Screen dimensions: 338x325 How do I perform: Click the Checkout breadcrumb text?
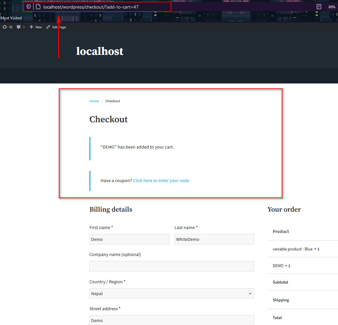112,101
